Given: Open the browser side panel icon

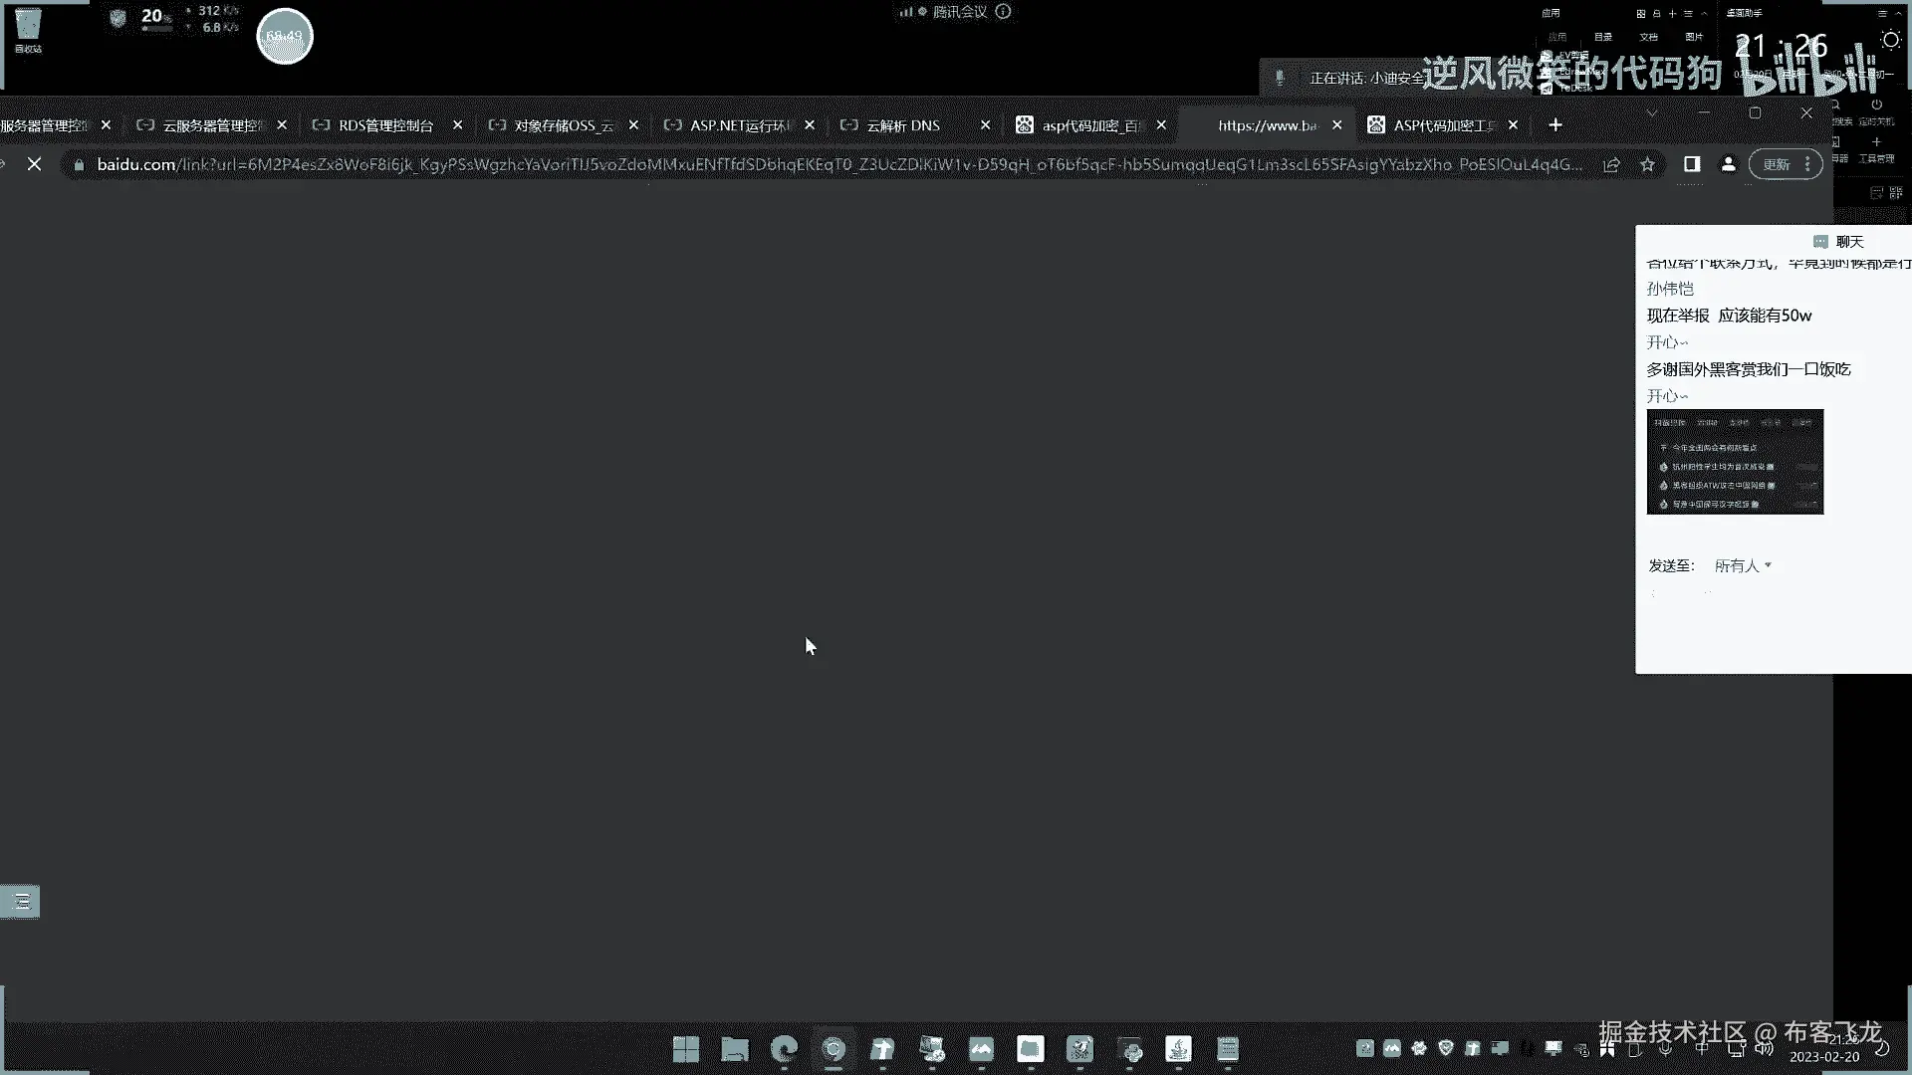Looking at the screenshot, I should point(1691,164).
